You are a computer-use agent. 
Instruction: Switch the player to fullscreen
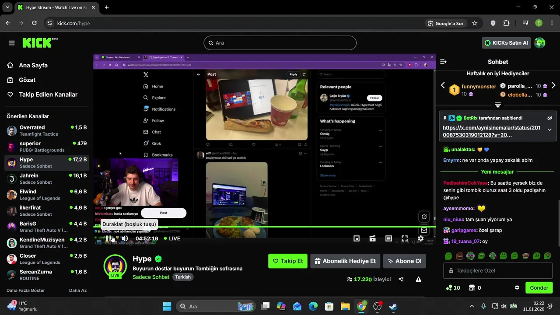[x=405, y=238]
